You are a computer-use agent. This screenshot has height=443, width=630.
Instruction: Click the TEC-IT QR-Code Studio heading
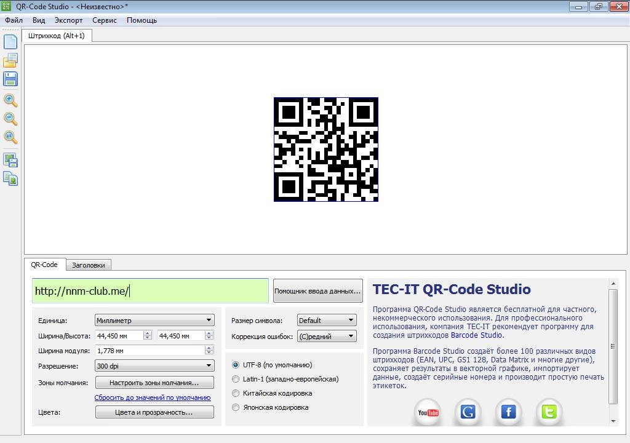[x=452, y=289]
